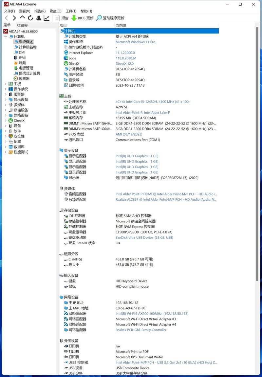Open the 性能测试 benchmark icon
262x377 pixels.
[10, 152]
